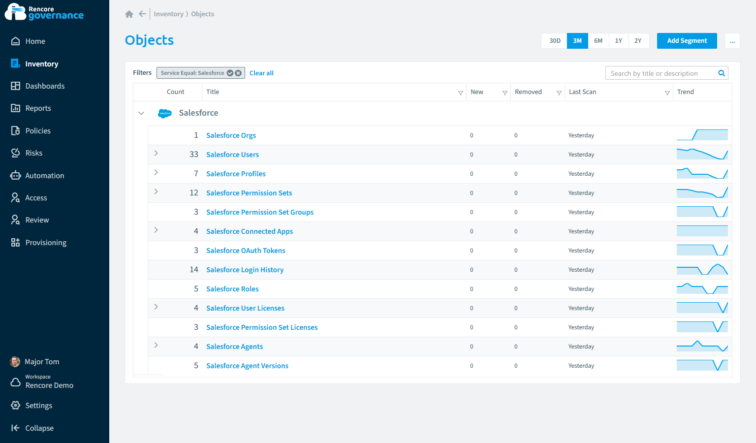756x443 pixels.
Task: Click the Provisioning icon
Action: coord(16,243)
